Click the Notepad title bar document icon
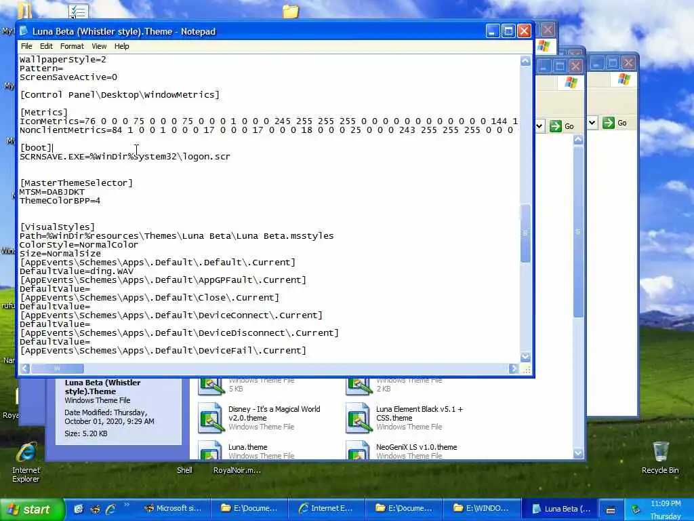 (24, 31)
